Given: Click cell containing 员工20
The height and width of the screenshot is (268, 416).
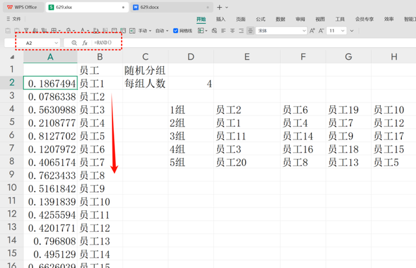Looking at the screenshot, I should pos(247,162).
